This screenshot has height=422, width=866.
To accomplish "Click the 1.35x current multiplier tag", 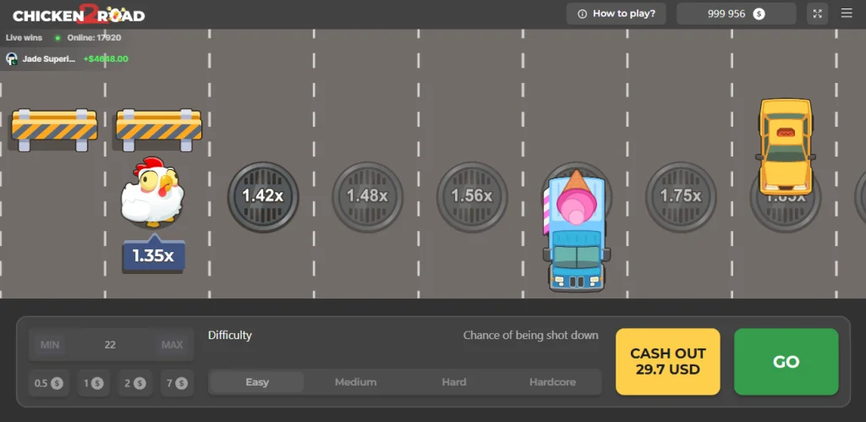I will pos(154,255).
